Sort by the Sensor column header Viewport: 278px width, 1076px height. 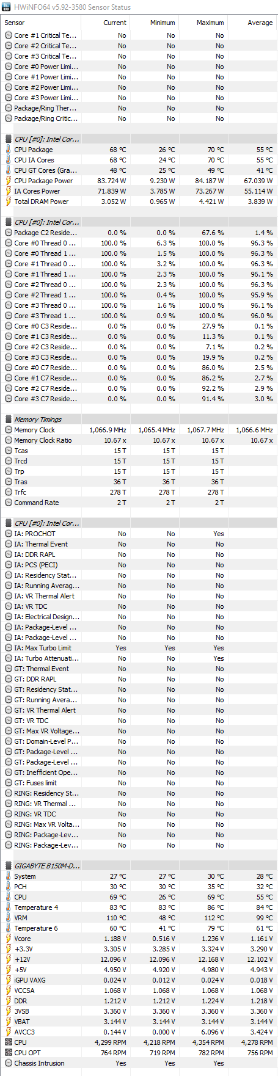pyautogui.click(x=41, y=23)
